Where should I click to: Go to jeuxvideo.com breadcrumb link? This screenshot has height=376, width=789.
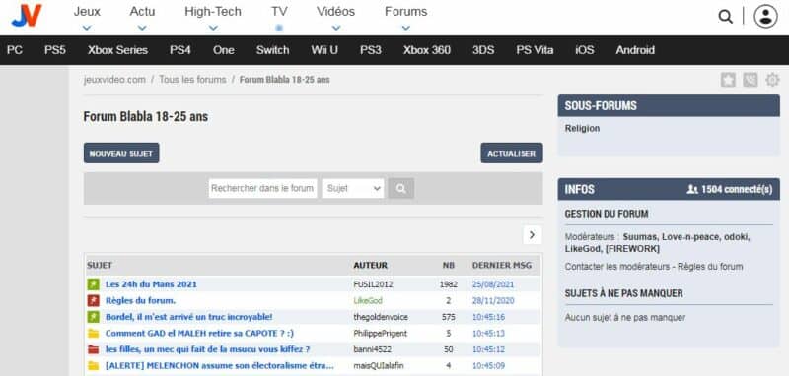[x=114, y=80]
